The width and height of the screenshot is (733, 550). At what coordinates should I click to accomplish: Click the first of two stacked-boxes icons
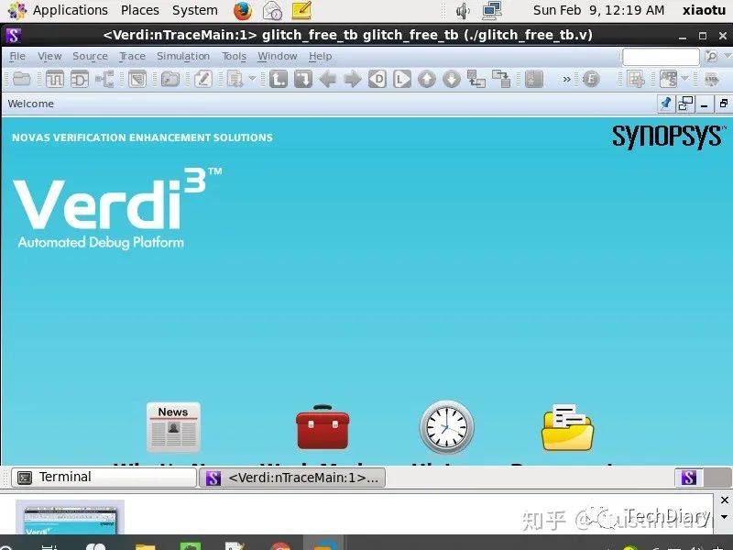click(476, 79)
